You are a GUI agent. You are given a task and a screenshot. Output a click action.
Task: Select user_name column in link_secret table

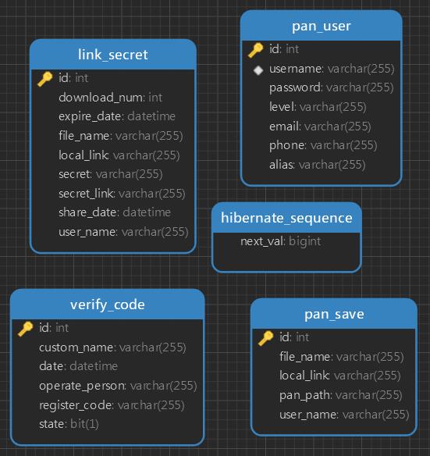click(123, 232)
